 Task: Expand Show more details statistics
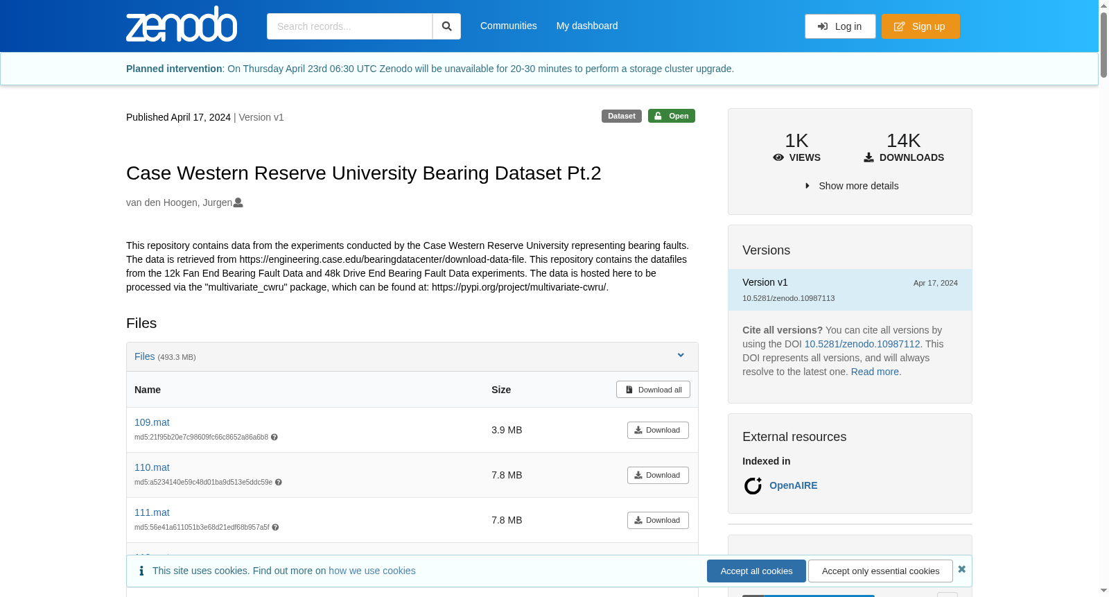click(x=851, y=186)
